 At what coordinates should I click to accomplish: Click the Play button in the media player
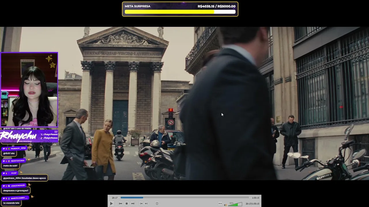click(x=111, y=204)
